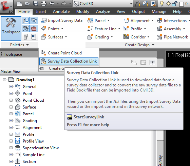Select Alignment in the Prospector tree

pos(32,128)
